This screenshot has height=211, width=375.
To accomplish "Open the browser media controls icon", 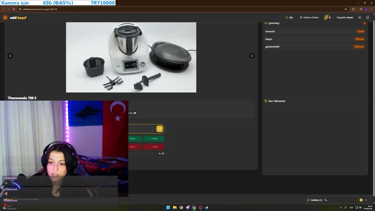I will pos(361,9).
